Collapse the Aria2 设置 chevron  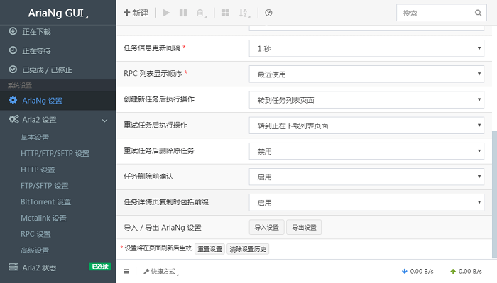[104, 121]
